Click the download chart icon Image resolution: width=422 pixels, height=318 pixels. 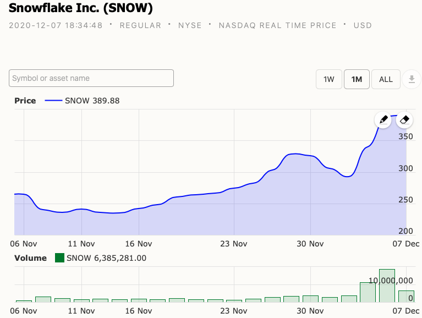[x=411, y=79]
